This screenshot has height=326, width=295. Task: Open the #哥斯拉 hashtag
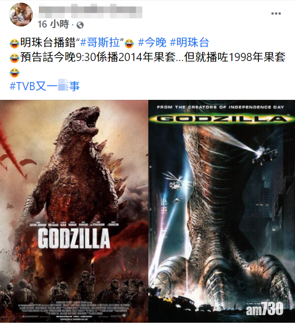[100, 43]
